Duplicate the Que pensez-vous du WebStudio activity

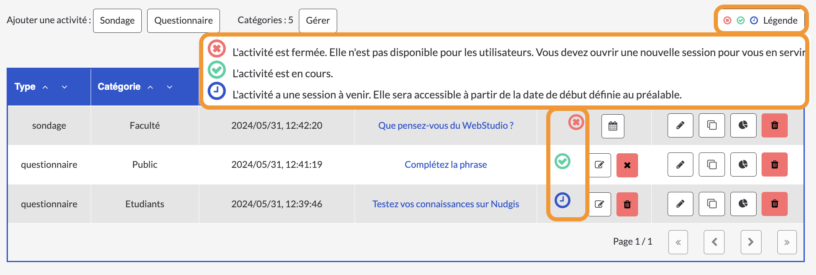712,125
